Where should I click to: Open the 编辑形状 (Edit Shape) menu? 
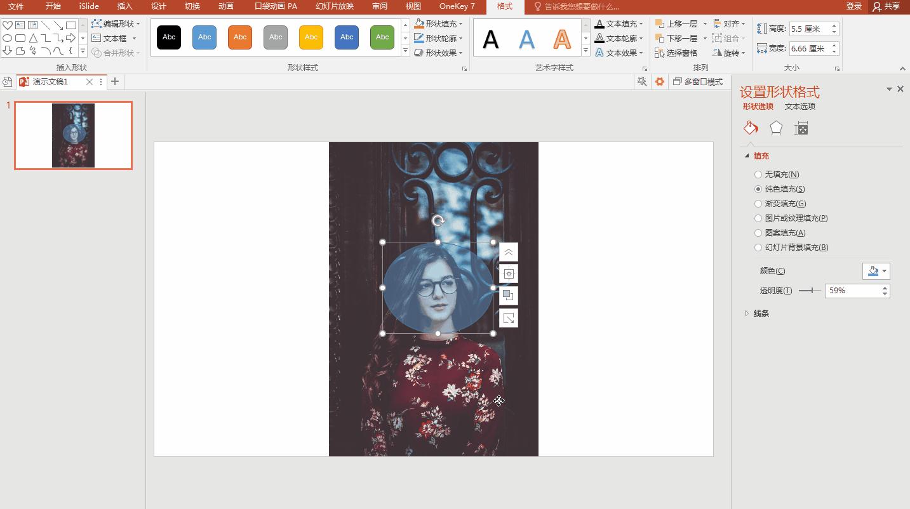coord(116,23)
